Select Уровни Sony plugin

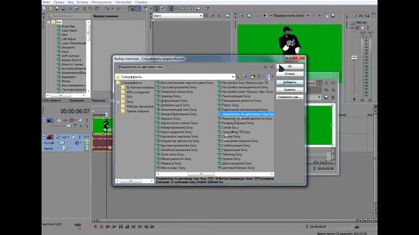(231, 159)
